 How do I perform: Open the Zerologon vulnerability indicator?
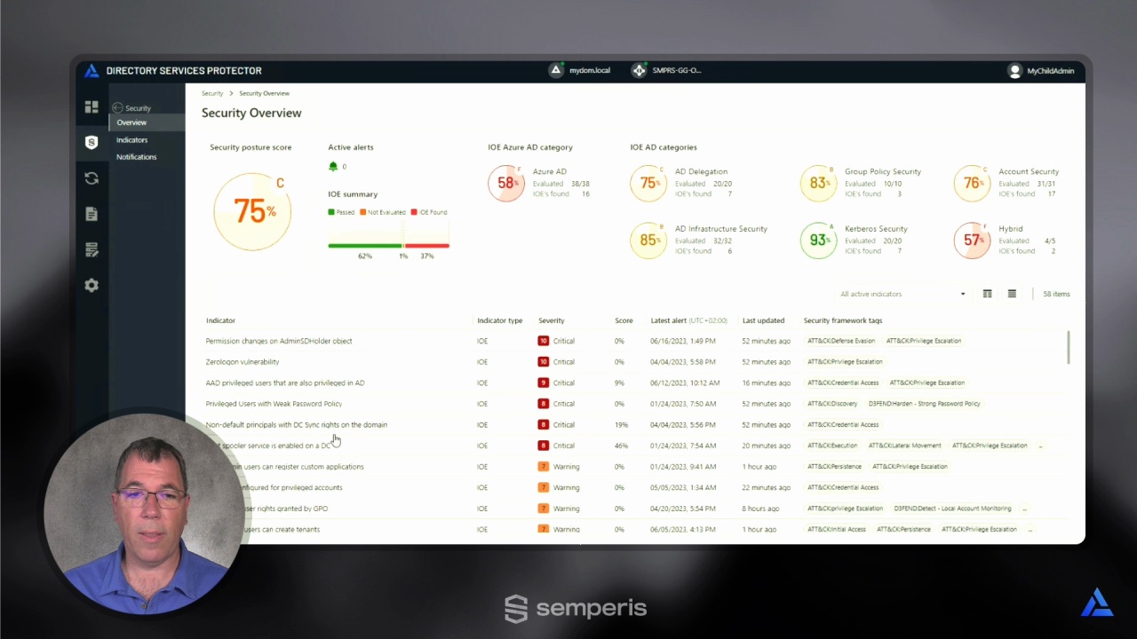coord(243,362)
